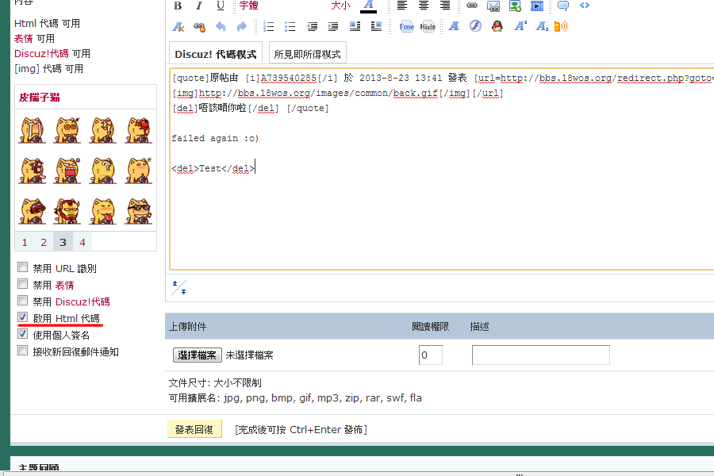Align text to the left

point(401,6)
